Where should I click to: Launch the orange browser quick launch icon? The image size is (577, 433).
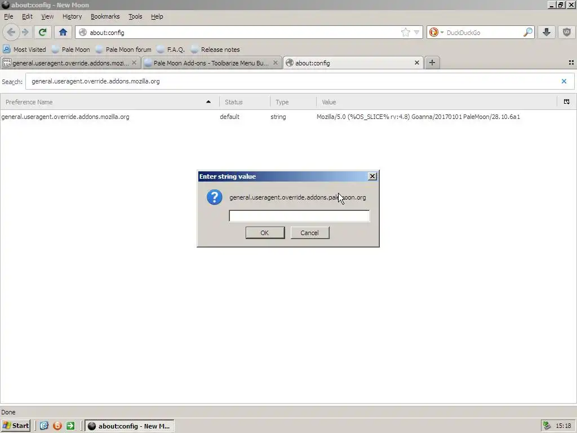pos(57,426)
